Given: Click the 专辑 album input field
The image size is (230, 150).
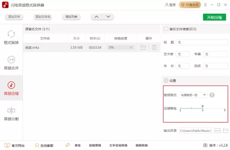Looking at the screenshot, I should tap(215, 54).
